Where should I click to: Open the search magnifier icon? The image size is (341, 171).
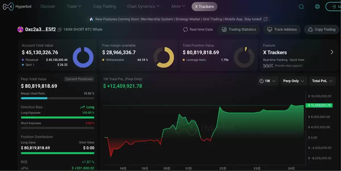pos(301,6)
